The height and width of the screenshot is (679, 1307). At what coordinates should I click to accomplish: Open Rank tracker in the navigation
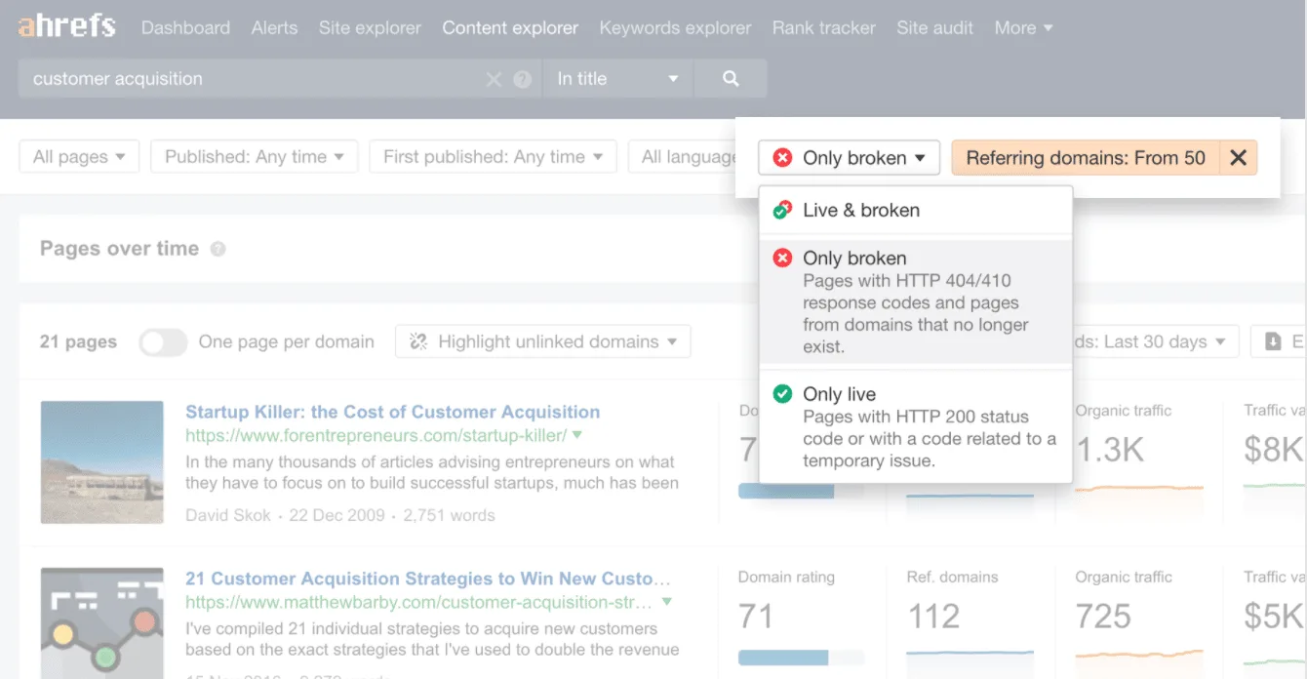point(824,28)
